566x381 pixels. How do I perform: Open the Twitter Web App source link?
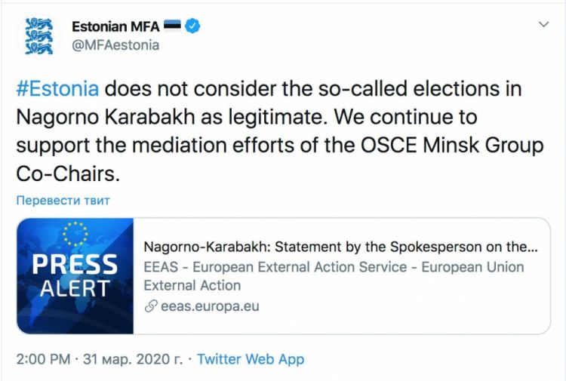(x=251, y=359)
